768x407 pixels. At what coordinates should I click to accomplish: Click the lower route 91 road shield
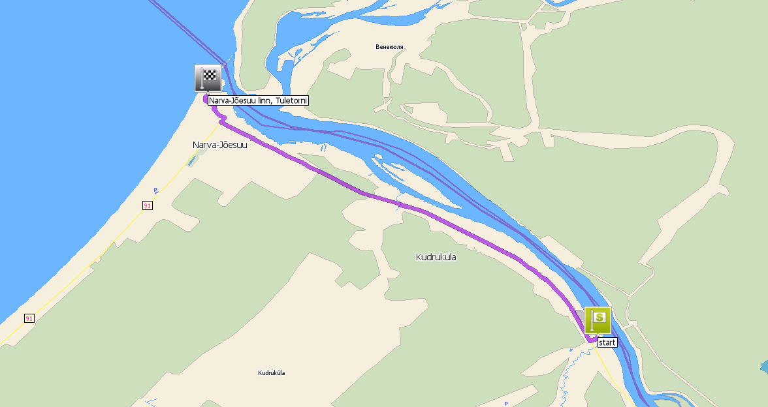[x=29, y=318]
